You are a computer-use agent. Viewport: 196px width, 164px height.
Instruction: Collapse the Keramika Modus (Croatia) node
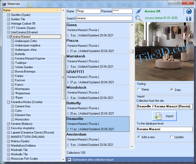pos(8,102)
